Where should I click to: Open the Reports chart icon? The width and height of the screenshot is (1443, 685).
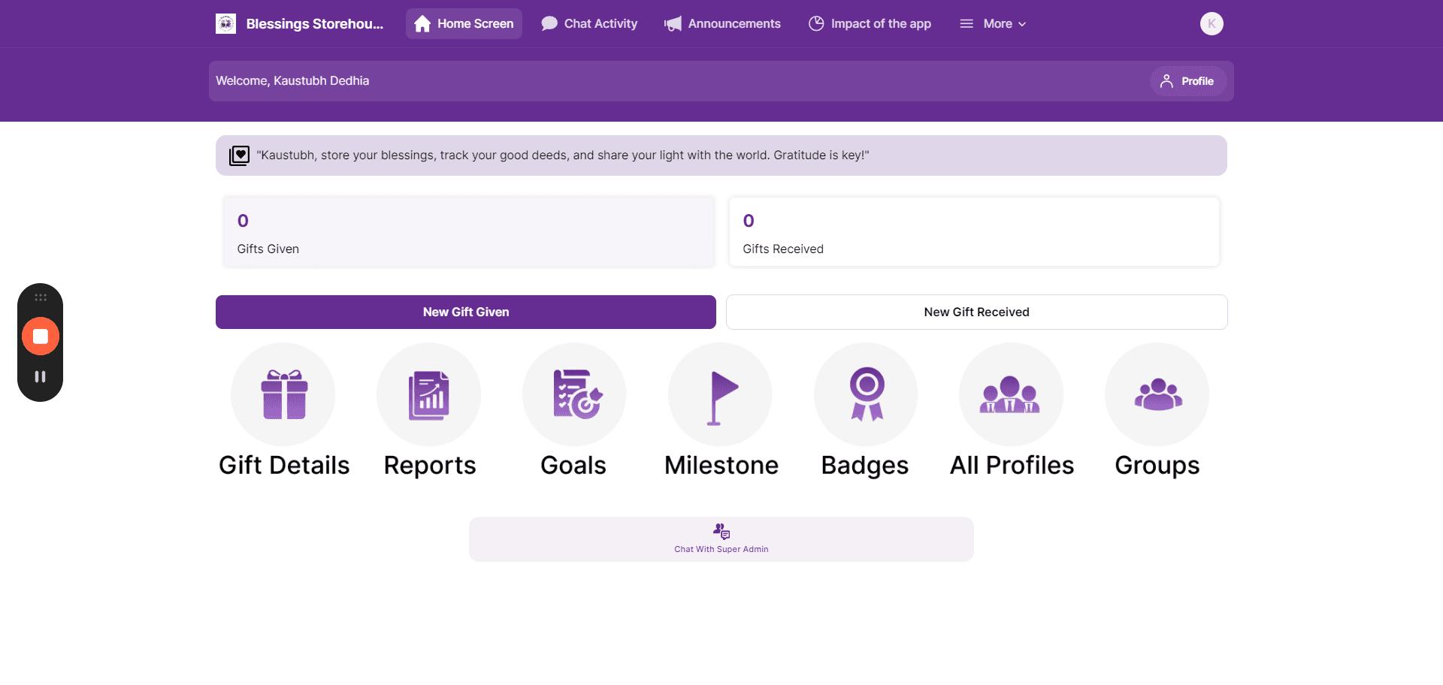click(429, 394)
